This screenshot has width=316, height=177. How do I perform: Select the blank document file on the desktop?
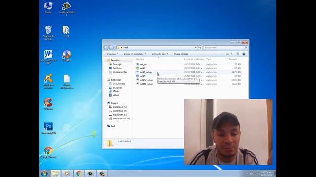tap(67, 82)
